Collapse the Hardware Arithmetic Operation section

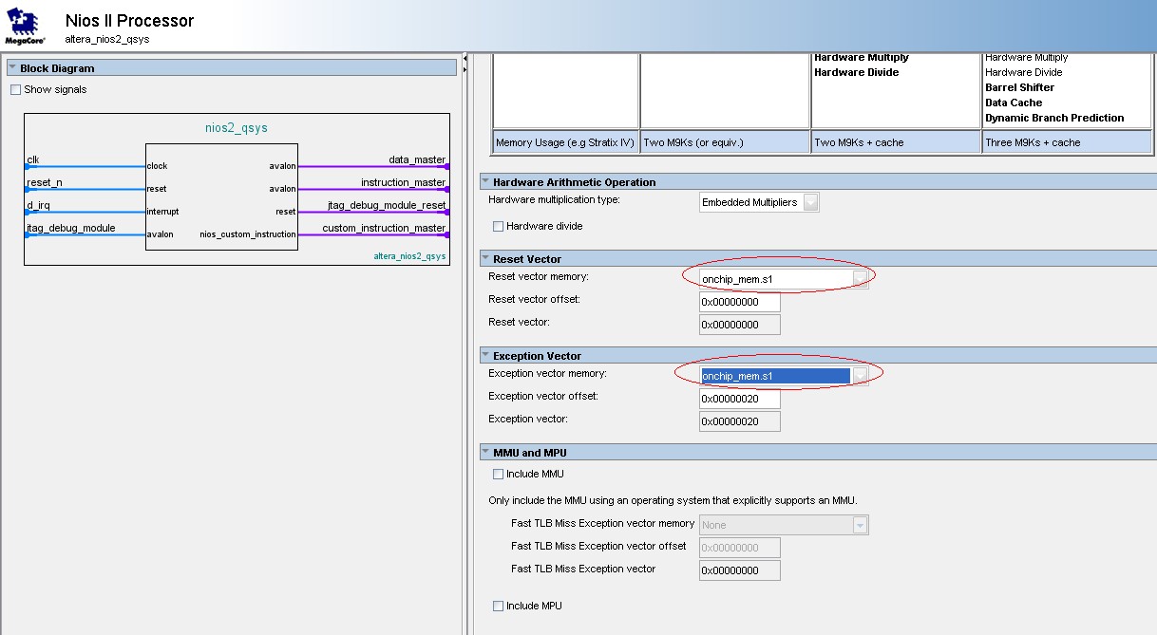pos(485,181)
